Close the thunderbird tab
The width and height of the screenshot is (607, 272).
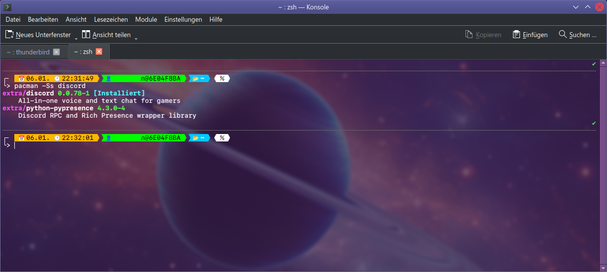click(56, 52)
